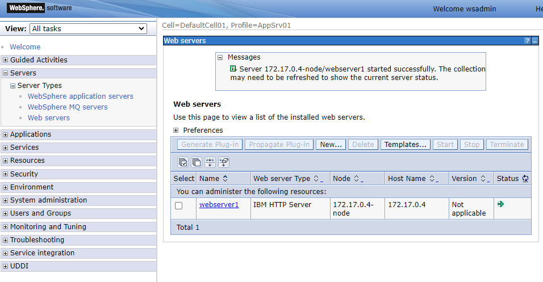The image size is (543, 282).
Task: Click the New... button
Action: (331, 144)
